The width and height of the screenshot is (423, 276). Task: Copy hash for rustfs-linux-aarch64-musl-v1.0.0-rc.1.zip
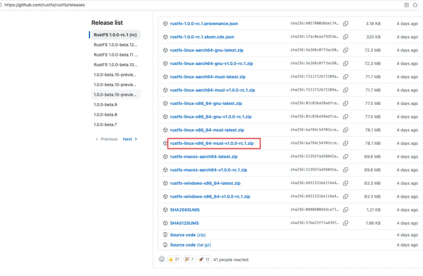(345, 90)
